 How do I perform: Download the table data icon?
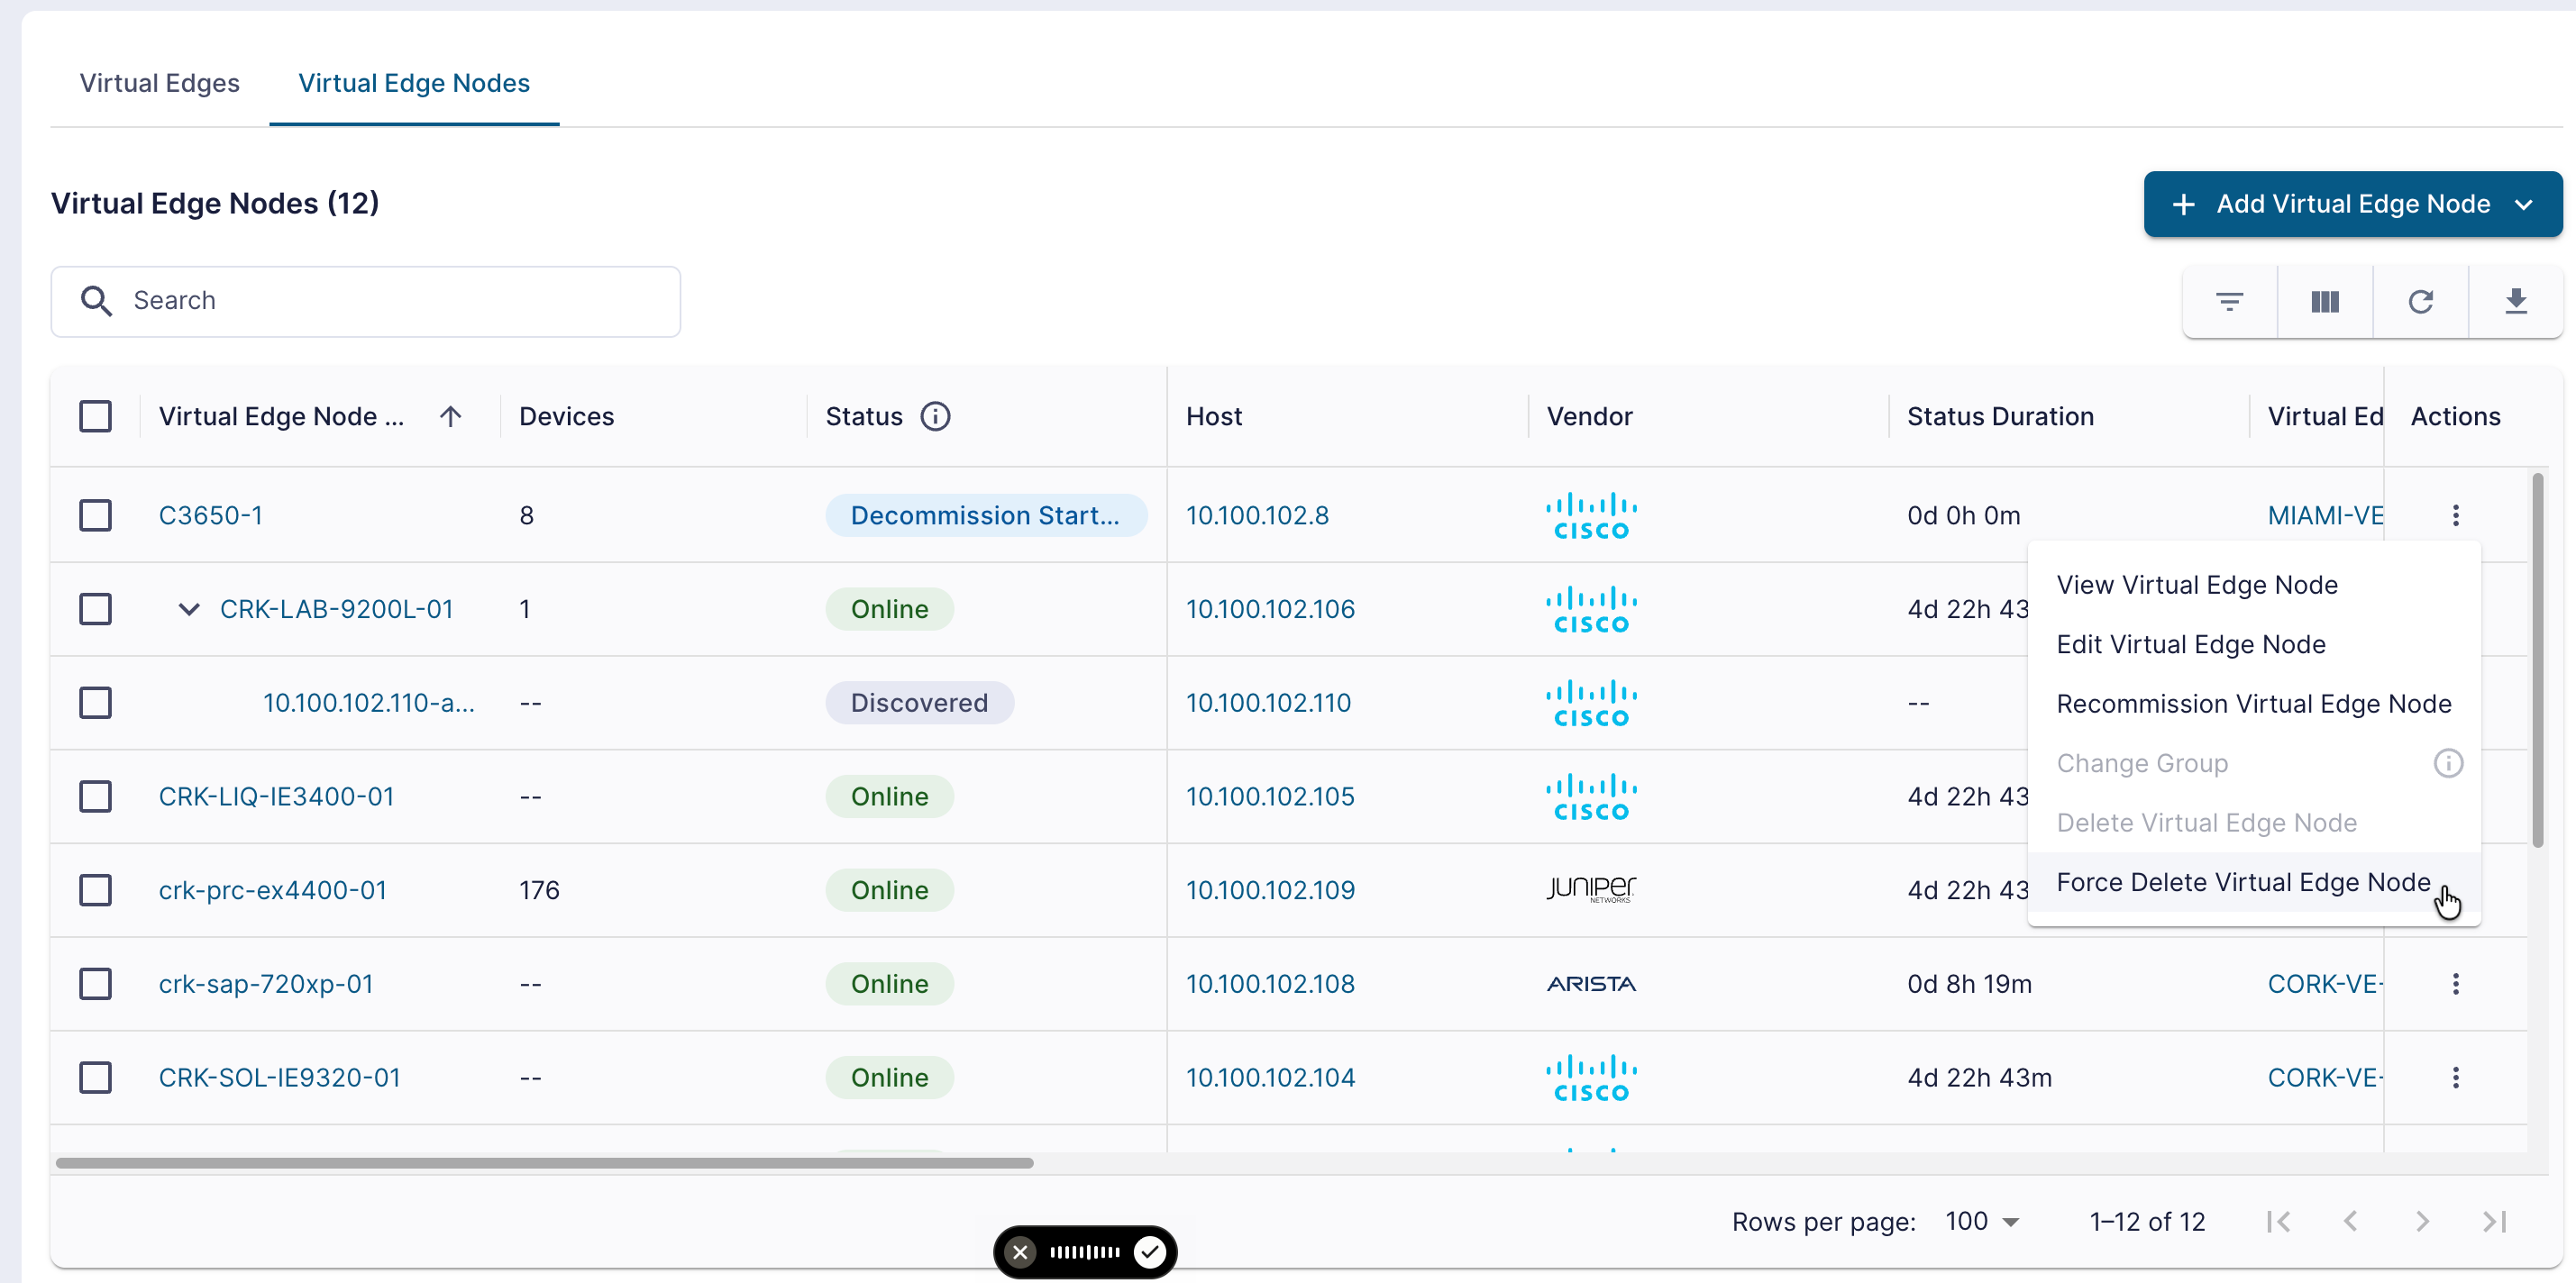click(2516, 301)
